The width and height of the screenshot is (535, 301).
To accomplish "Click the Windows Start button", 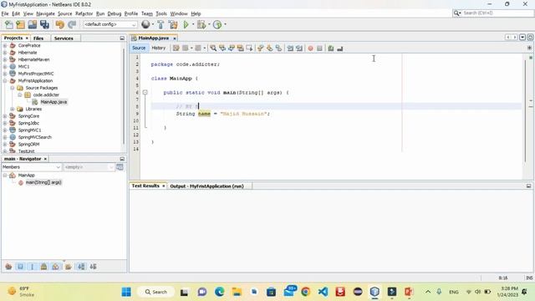I will coord(126,292).
